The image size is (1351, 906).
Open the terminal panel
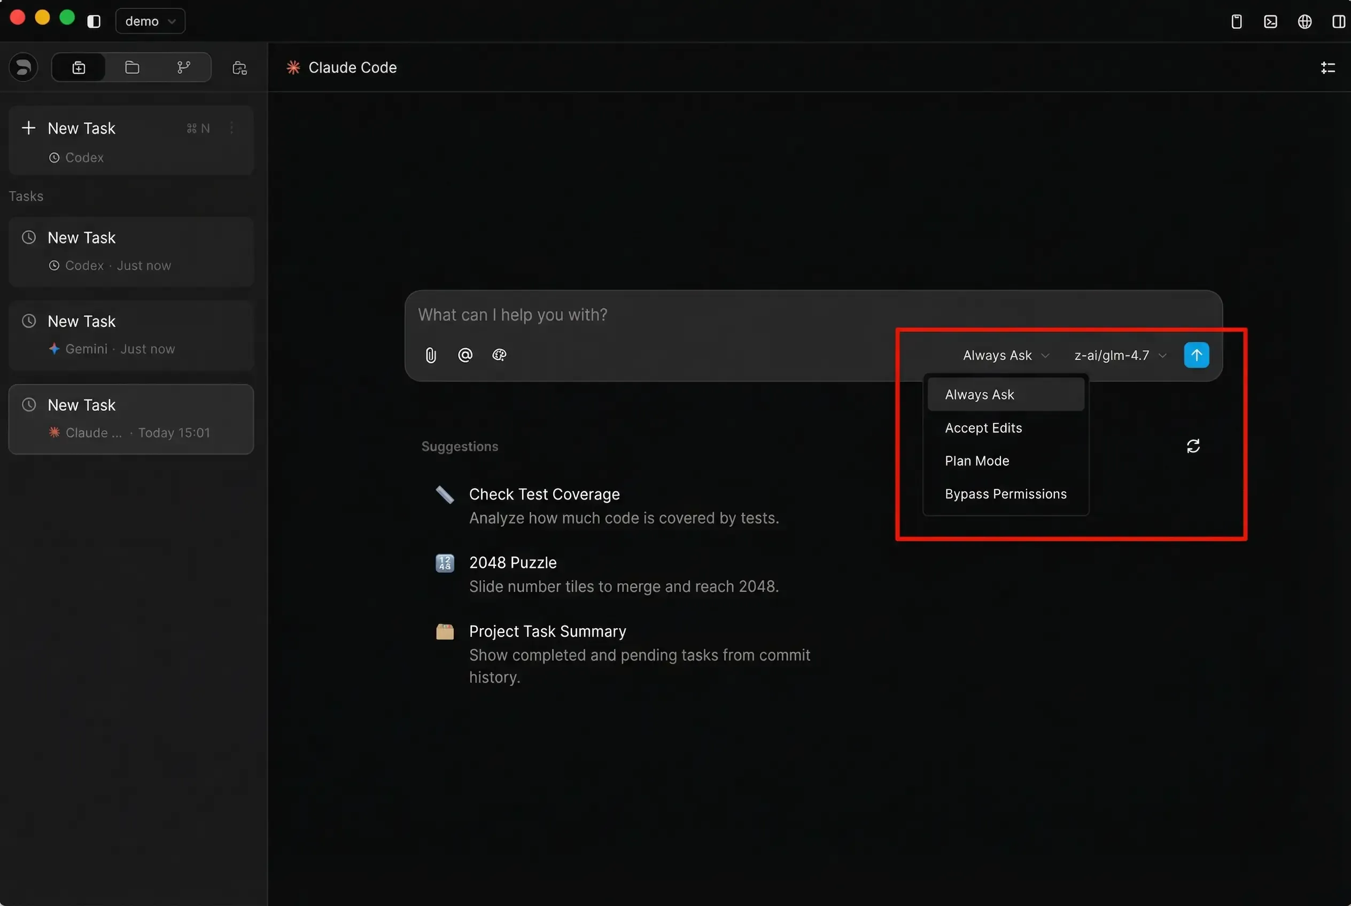(1271, 21)
